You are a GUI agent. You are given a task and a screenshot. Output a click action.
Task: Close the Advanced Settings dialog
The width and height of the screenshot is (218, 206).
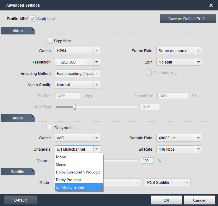pyautogui.click(x=211, y=5)
